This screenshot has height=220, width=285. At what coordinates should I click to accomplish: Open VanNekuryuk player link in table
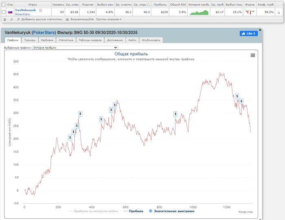click(x=25, y=10)
